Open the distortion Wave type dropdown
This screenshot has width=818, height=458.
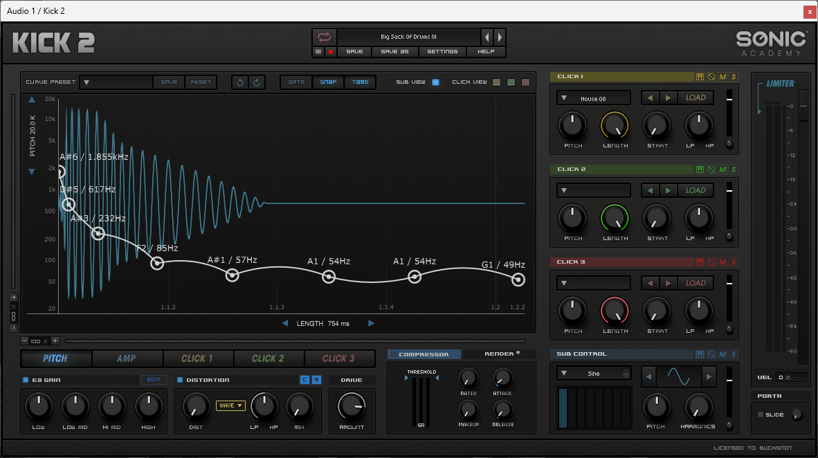point(230,405)
